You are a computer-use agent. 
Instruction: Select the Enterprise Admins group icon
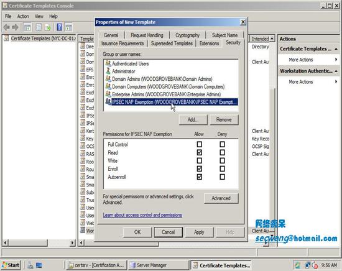[108, 94]
